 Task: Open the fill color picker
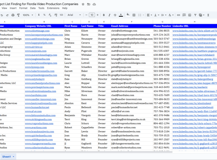[128, 15]
